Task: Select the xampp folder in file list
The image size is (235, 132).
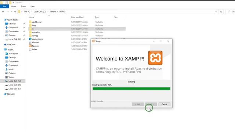Action: [x=35, y=36]
